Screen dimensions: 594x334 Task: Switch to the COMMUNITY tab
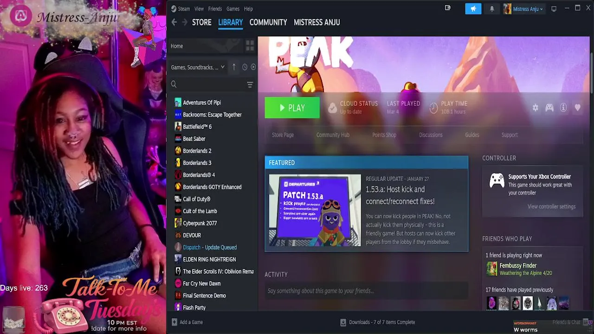[268, 22]
